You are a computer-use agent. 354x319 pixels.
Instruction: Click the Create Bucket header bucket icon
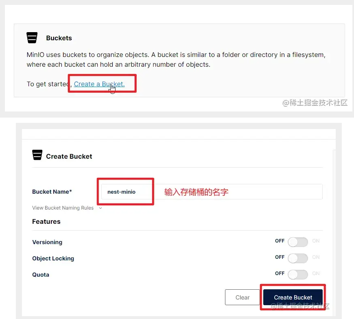(37, 155)
